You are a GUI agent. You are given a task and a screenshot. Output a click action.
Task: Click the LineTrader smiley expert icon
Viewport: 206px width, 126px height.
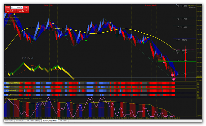pos(195,6)
